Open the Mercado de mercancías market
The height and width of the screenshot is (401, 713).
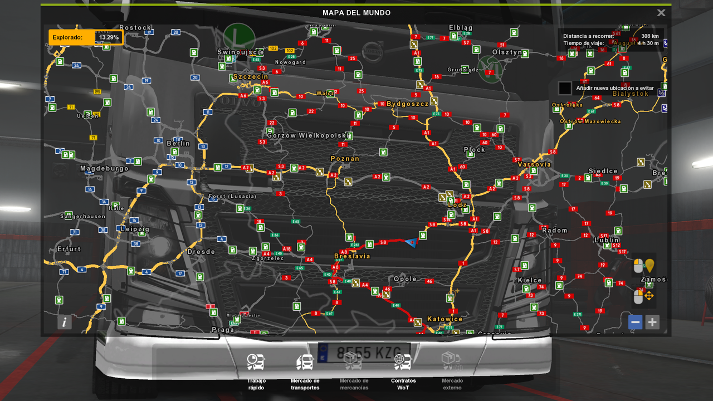[354, 371]
